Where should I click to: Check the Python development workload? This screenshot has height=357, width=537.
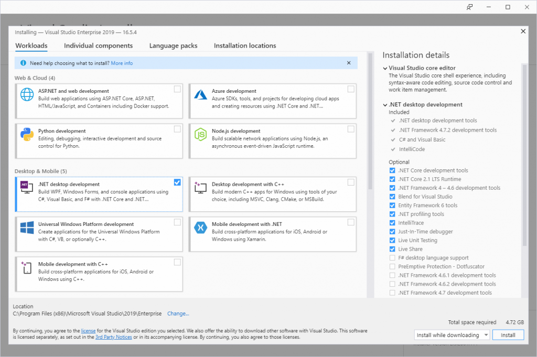(x=177, y=129)
